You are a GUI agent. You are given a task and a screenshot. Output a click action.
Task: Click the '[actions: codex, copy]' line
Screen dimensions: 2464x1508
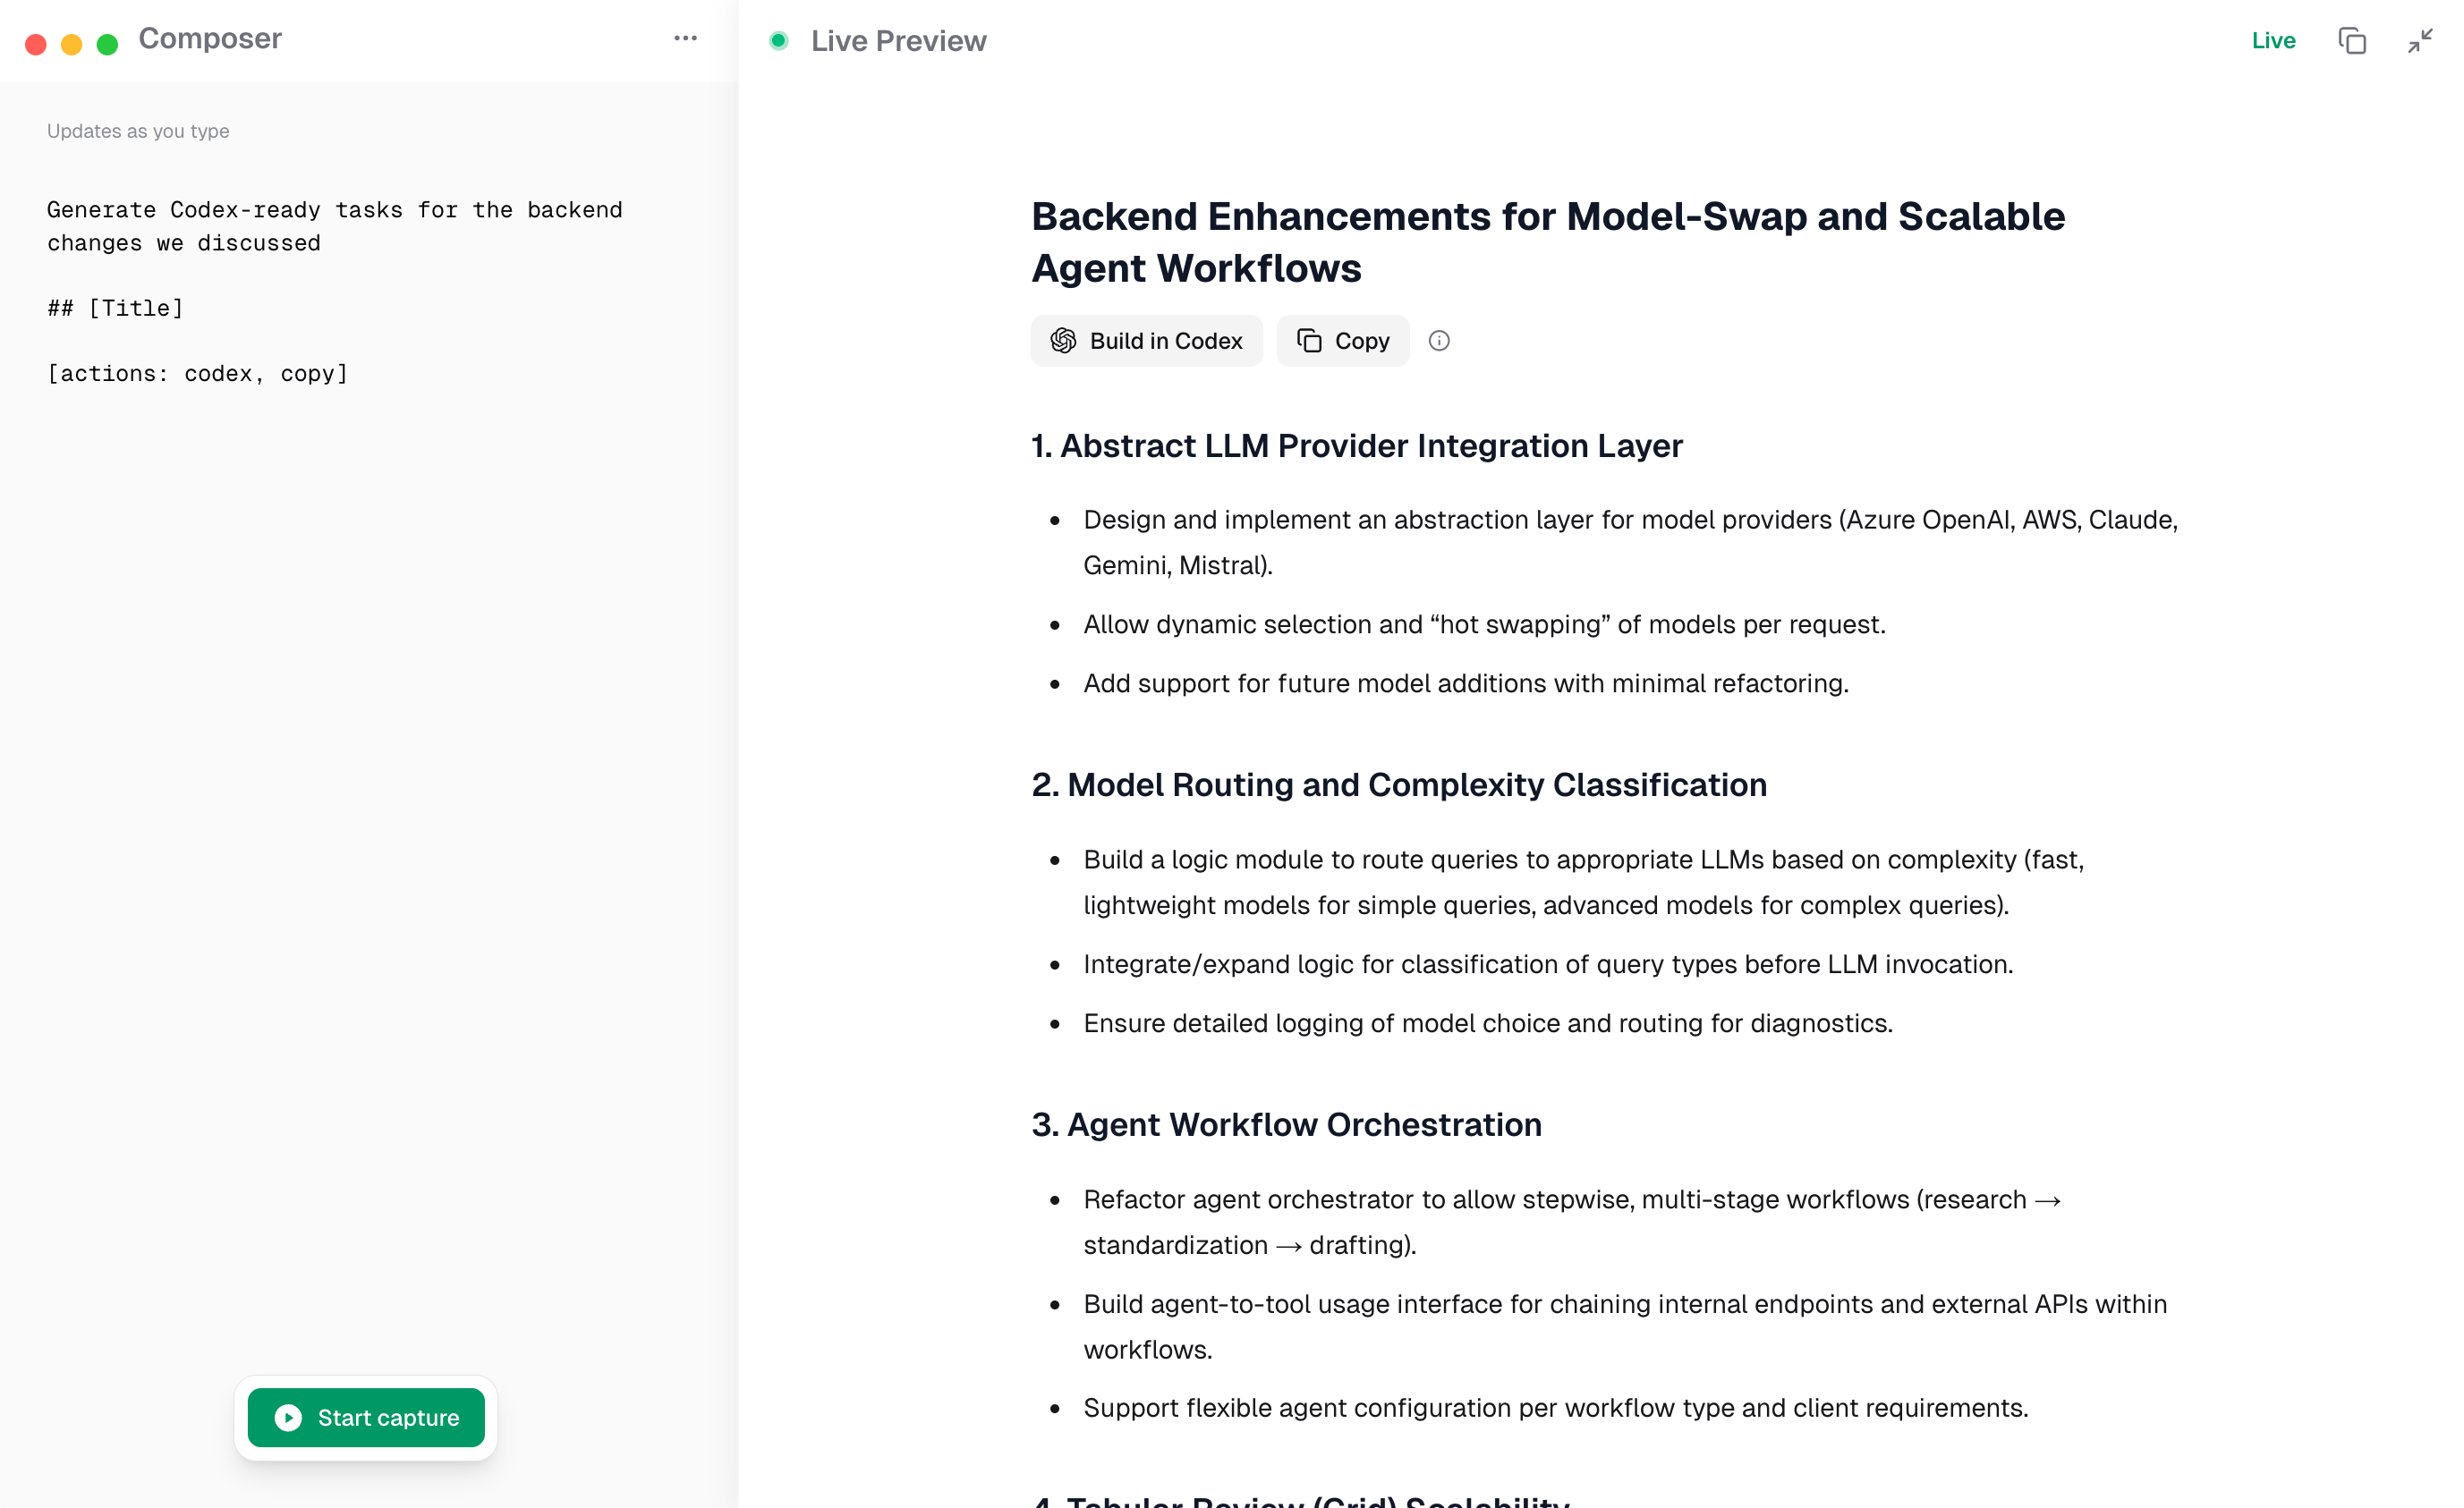click(x=198, y=373)
